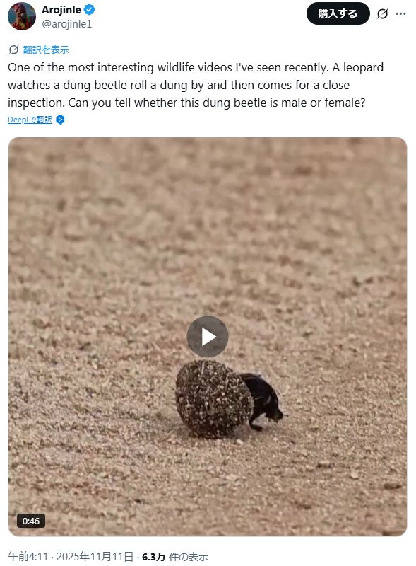The height and width of the screenshot is (566, 416).
Task: Click the 0:46 video duration badge
Action: tap(31, 521)
